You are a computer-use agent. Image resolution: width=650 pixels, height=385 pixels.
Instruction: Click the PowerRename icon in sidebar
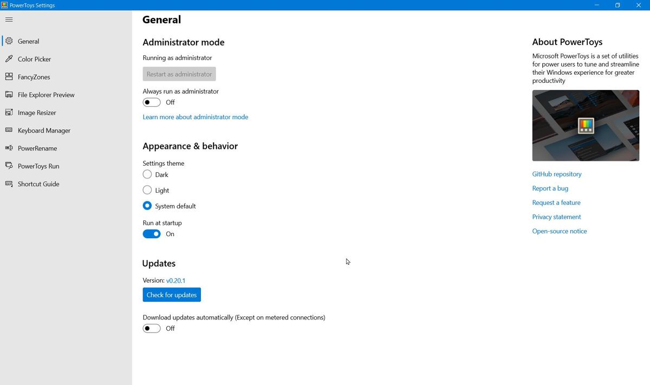(9, 148)
